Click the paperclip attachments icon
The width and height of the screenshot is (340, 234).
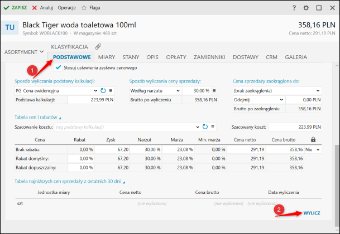(98, 46)
